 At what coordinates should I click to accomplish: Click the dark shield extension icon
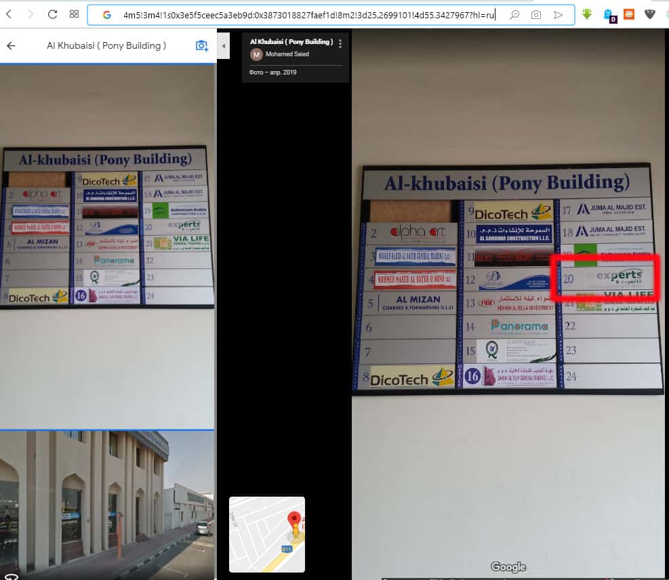[x=650, y=14]
